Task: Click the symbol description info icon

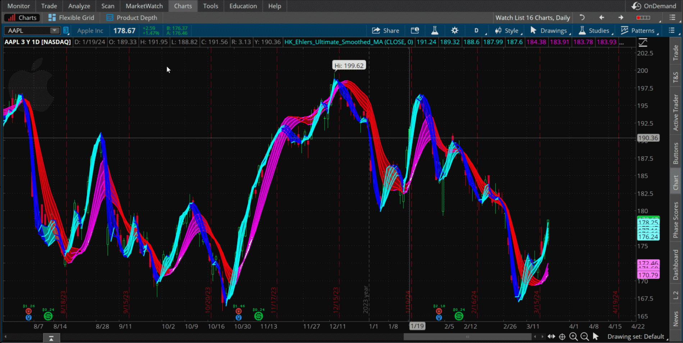Action: pos(415,31)
